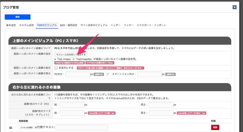Click the ファイルを選択 file chooser button

pos(26,127)
